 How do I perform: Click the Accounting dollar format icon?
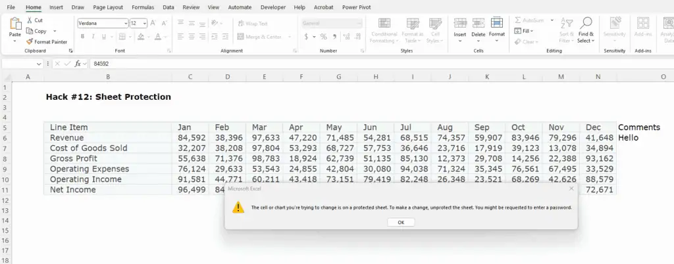click(x=306, y=37)
